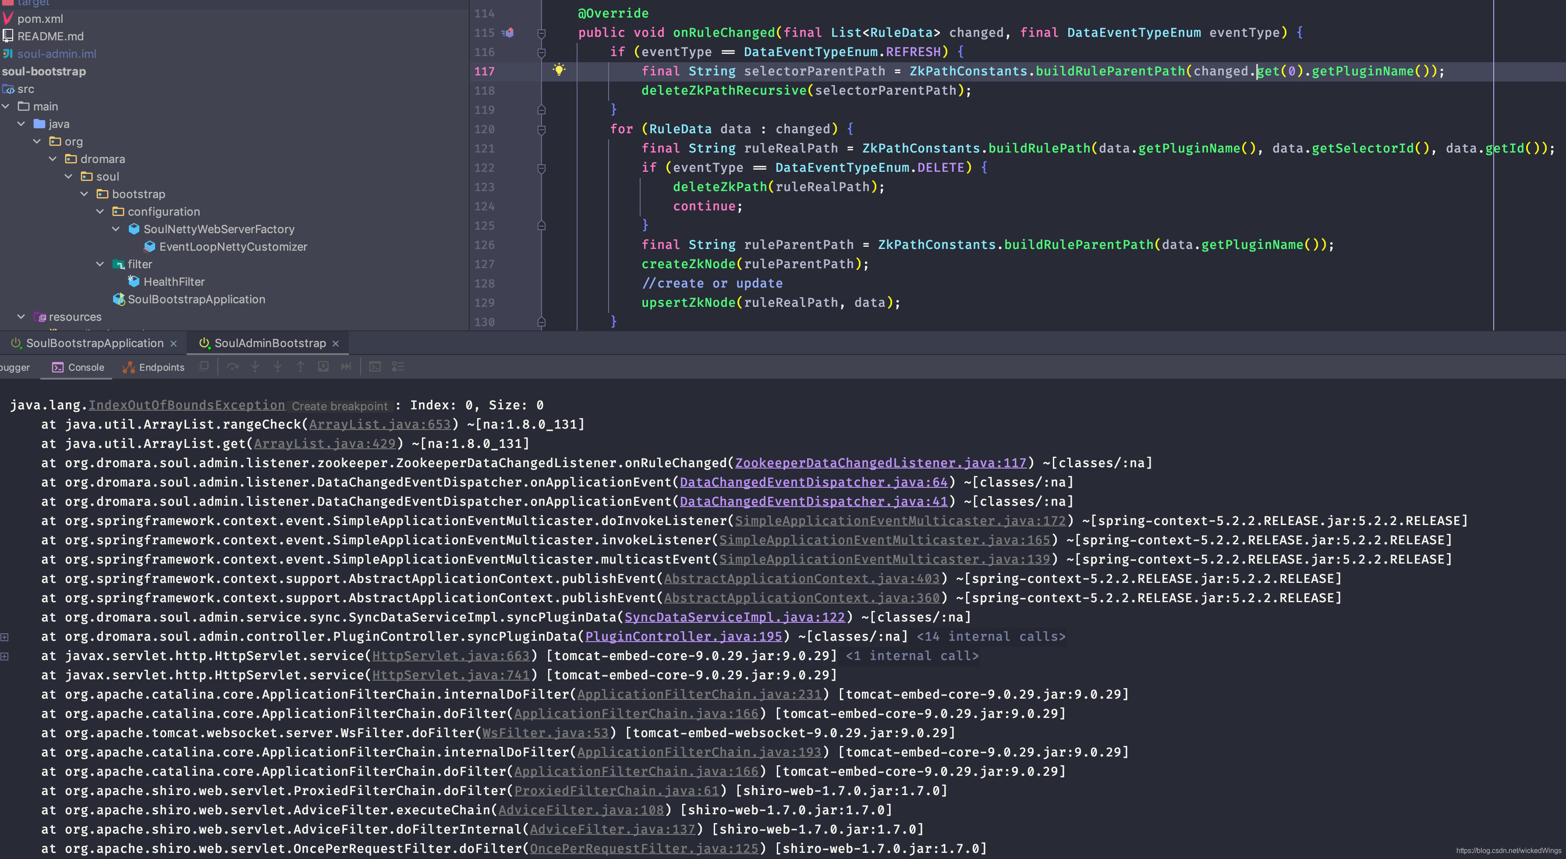Click the Create breakpoint link
This screenshot has width=1566, height=859.
[x=339, y=406]
